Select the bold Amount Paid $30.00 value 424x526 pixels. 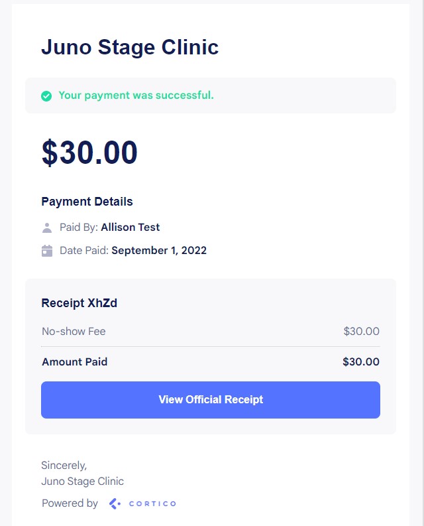(361, 362)
